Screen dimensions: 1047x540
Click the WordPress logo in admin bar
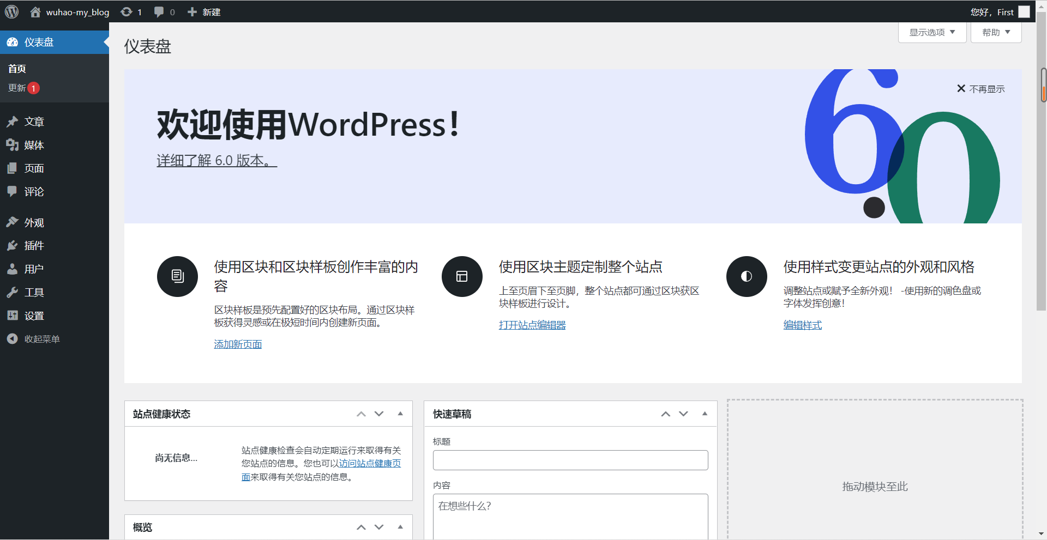(11, 11)
